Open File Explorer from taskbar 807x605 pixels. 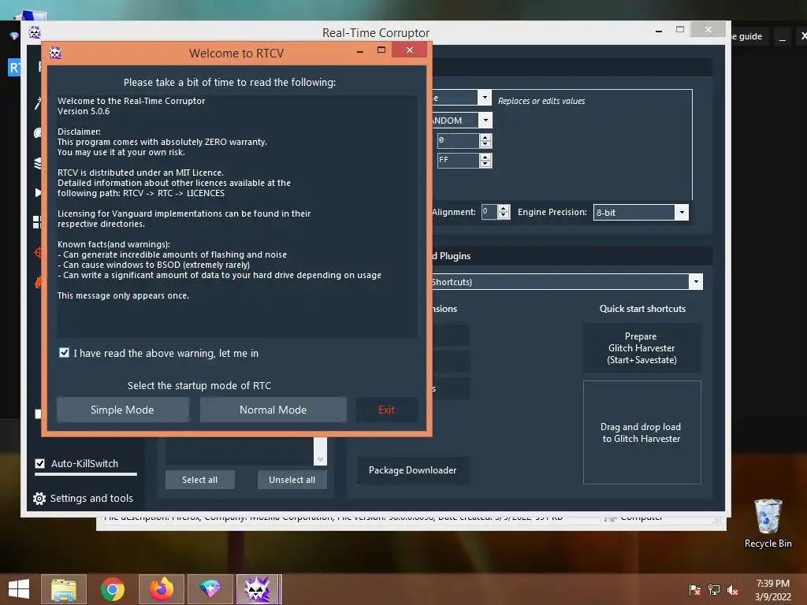click(64, 589)
